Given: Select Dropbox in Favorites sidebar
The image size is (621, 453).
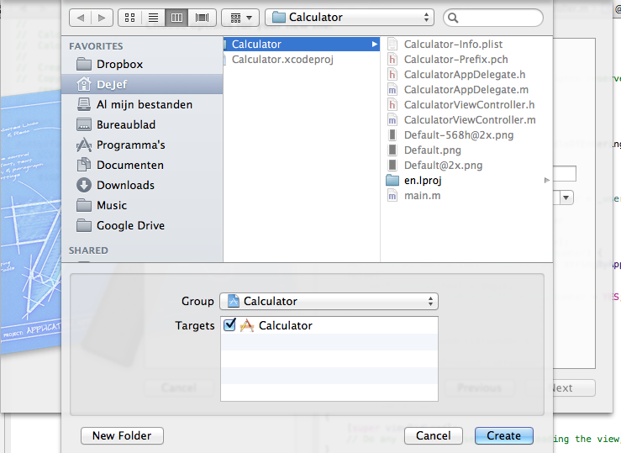Looking at the screenshot, I should click(142, 64).
